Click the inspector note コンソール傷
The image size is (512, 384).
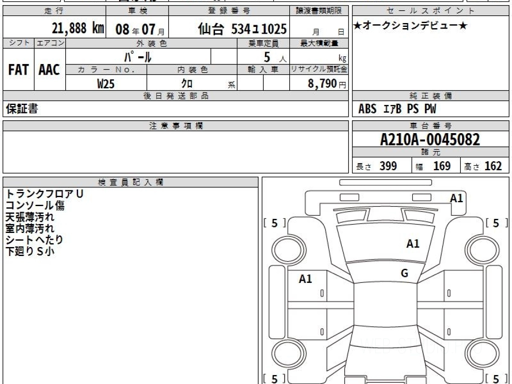[35, 206]
